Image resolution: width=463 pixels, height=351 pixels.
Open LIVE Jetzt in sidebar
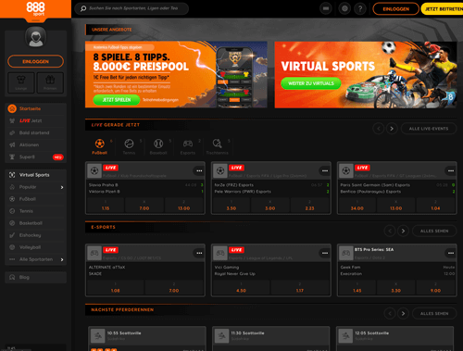(36, 120)
